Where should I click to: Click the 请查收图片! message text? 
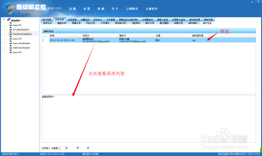point(48,97)
